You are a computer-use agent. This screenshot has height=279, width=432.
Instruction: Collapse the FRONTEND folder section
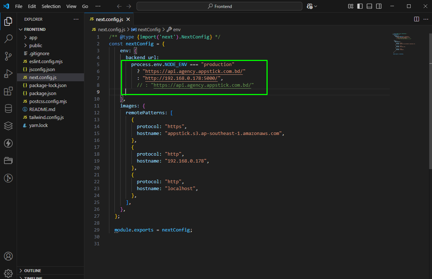tap(51, 29)
